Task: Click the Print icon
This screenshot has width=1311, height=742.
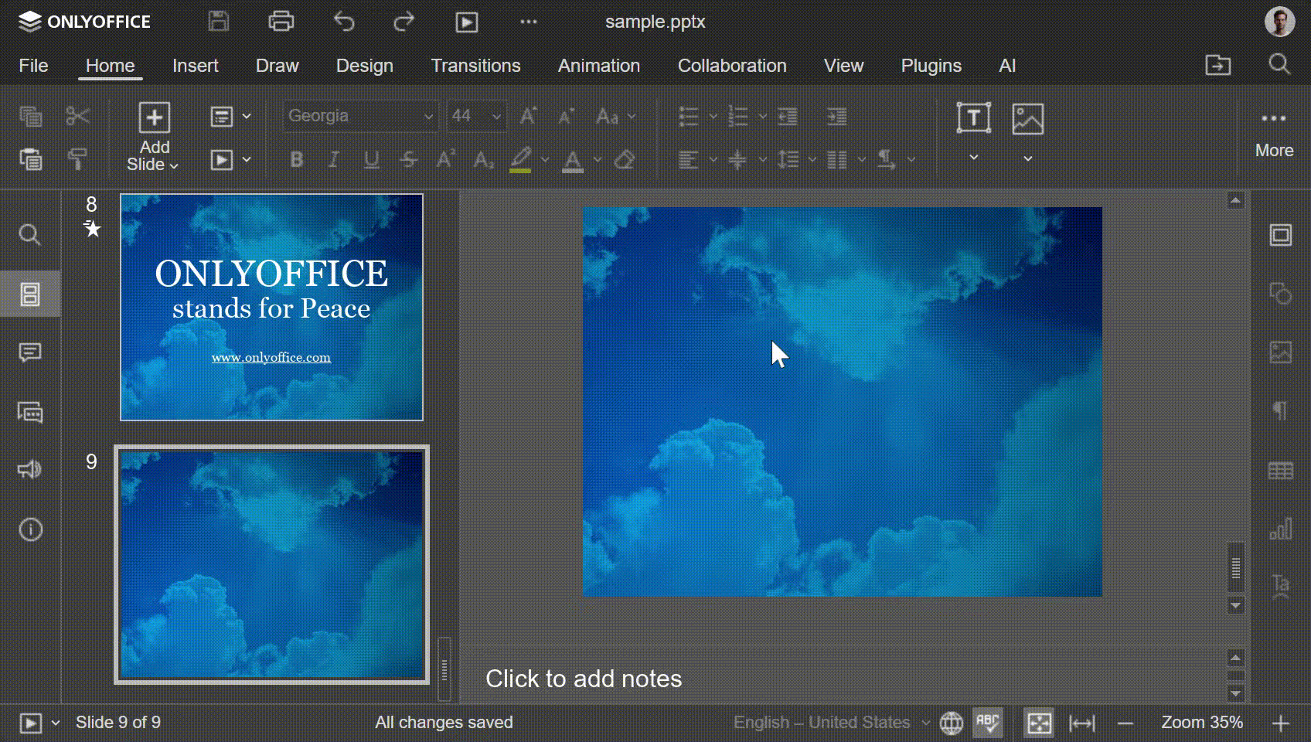Action: click(281, 22)
